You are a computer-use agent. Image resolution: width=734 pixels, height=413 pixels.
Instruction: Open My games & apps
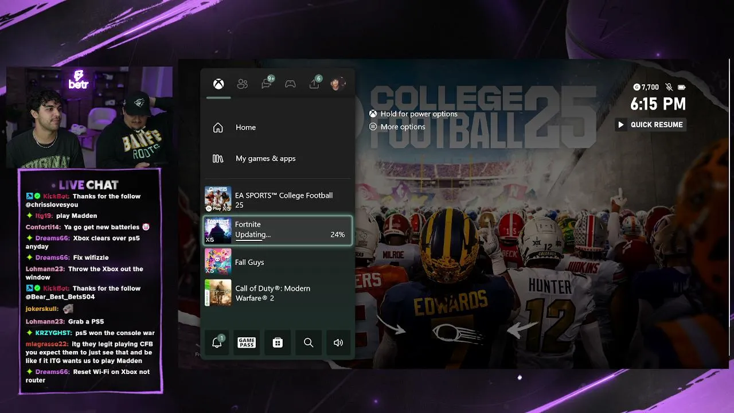click(x=278, y=158)
